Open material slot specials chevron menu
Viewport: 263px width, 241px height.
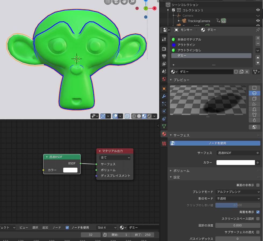[x=258, y=51]
